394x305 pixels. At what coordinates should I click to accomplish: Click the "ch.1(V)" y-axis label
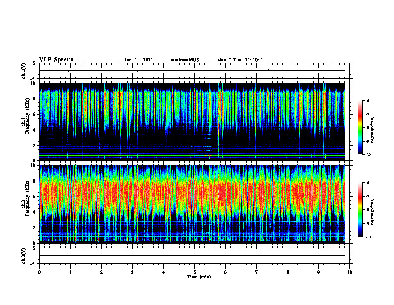23,71
